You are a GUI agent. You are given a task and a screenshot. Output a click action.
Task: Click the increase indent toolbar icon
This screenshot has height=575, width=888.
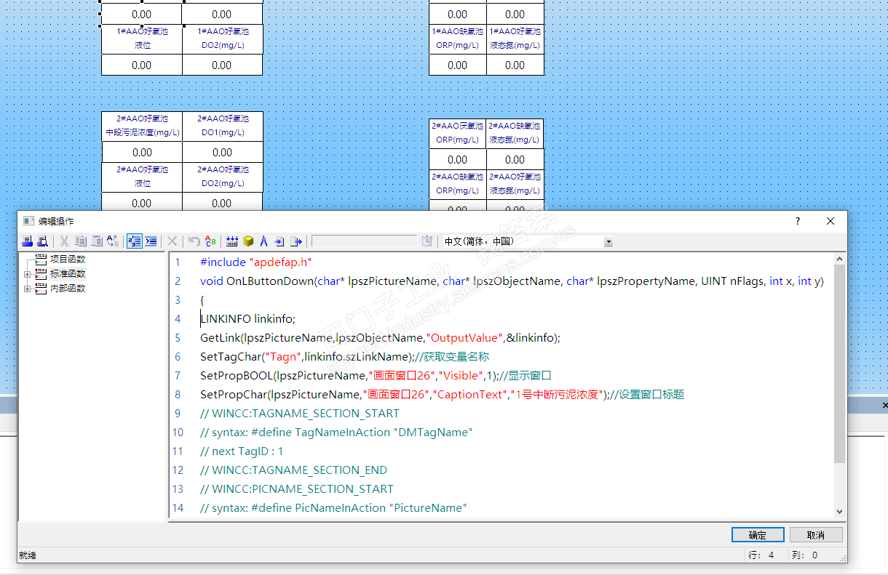point(151,241)
